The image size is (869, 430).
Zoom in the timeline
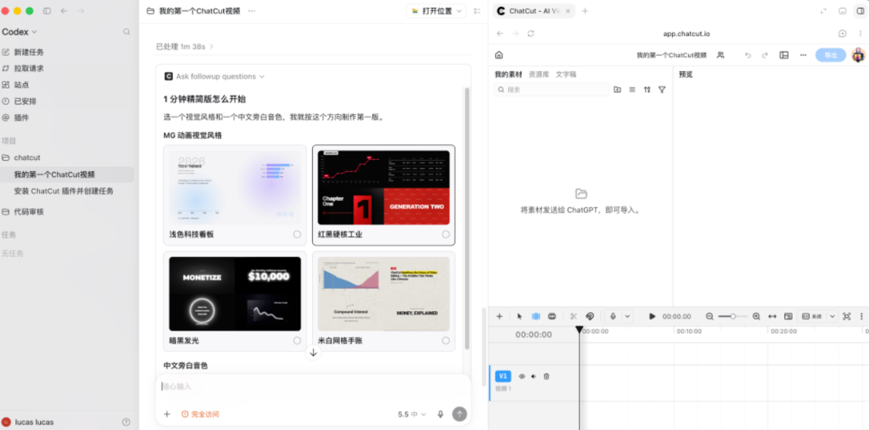[756, 317]
